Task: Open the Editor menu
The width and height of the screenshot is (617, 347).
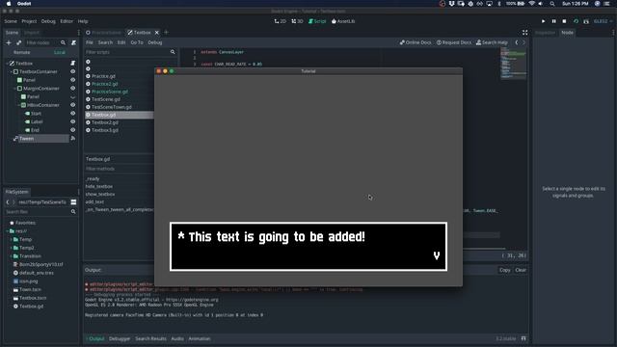Action: click(67, 21)
